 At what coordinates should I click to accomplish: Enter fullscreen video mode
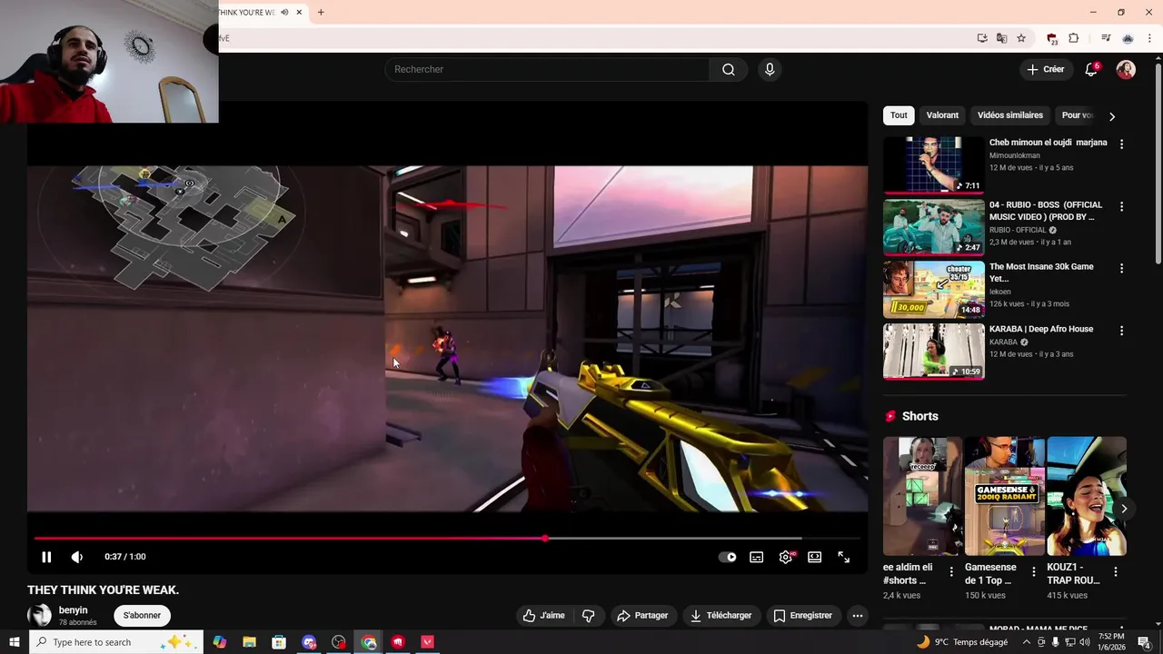(844, 557)
